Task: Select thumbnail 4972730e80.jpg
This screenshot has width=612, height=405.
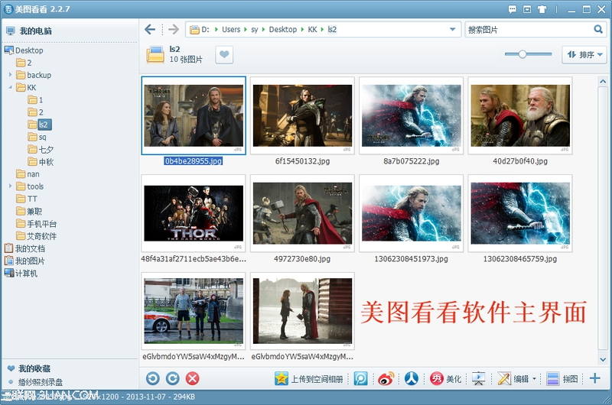Action: (302, 213)
